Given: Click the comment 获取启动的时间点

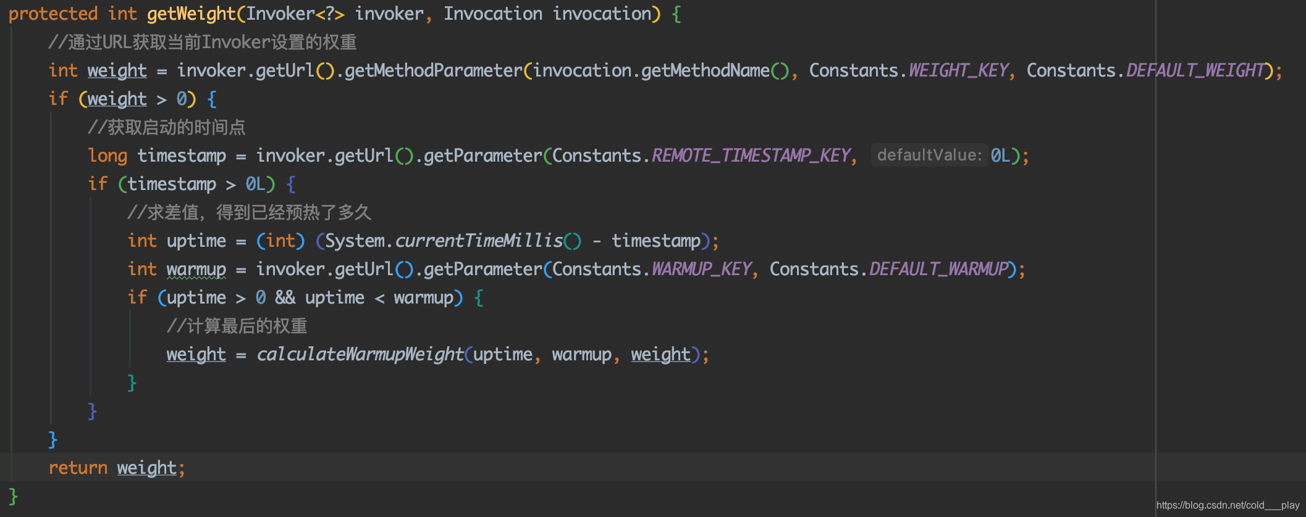Looking at the screenshot, I should tap(167, 127).
